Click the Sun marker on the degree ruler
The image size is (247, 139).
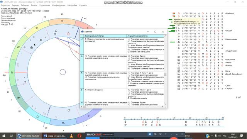pyautogui.click(x=143, y=122)
